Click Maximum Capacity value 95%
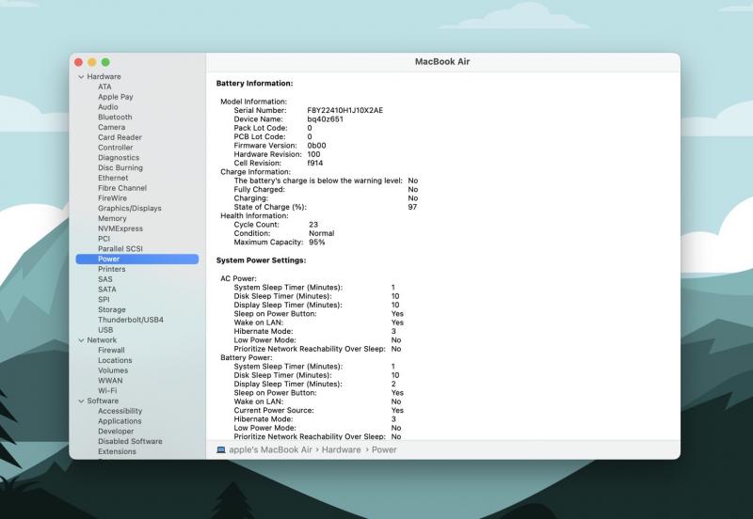The height and width of the screenshot is (519, 753). tap(317, 243)
